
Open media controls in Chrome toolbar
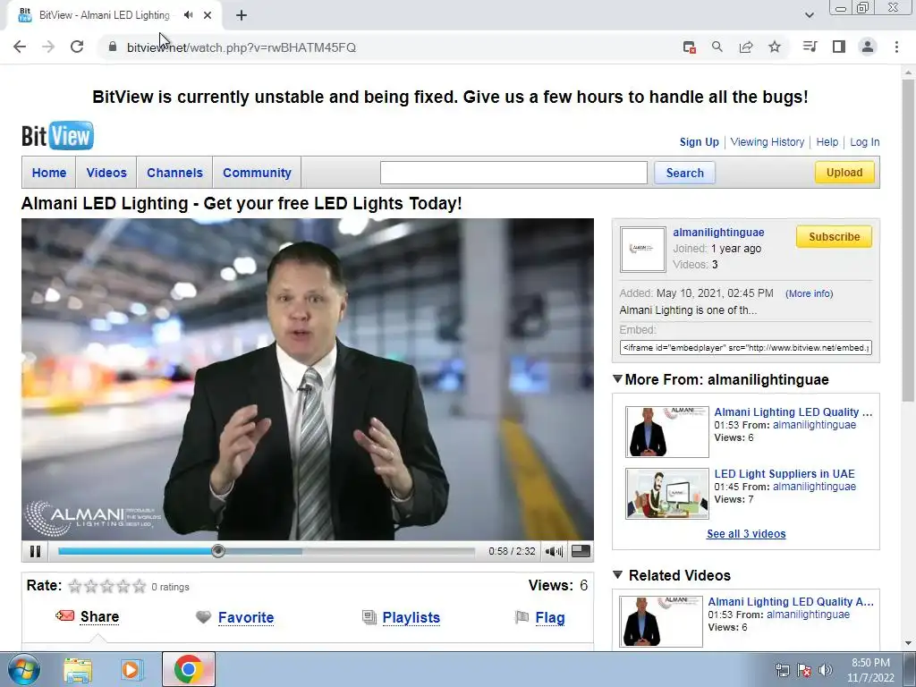tap(810, 47)
